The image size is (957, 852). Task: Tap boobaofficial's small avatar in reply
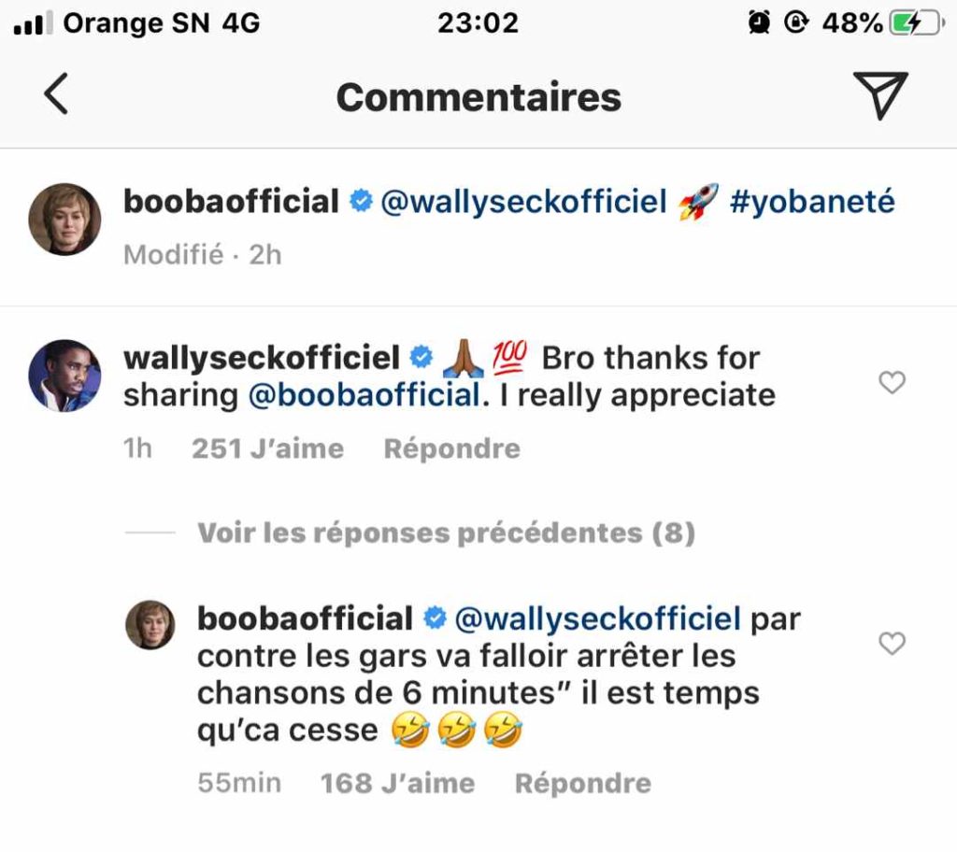point(150,625)
